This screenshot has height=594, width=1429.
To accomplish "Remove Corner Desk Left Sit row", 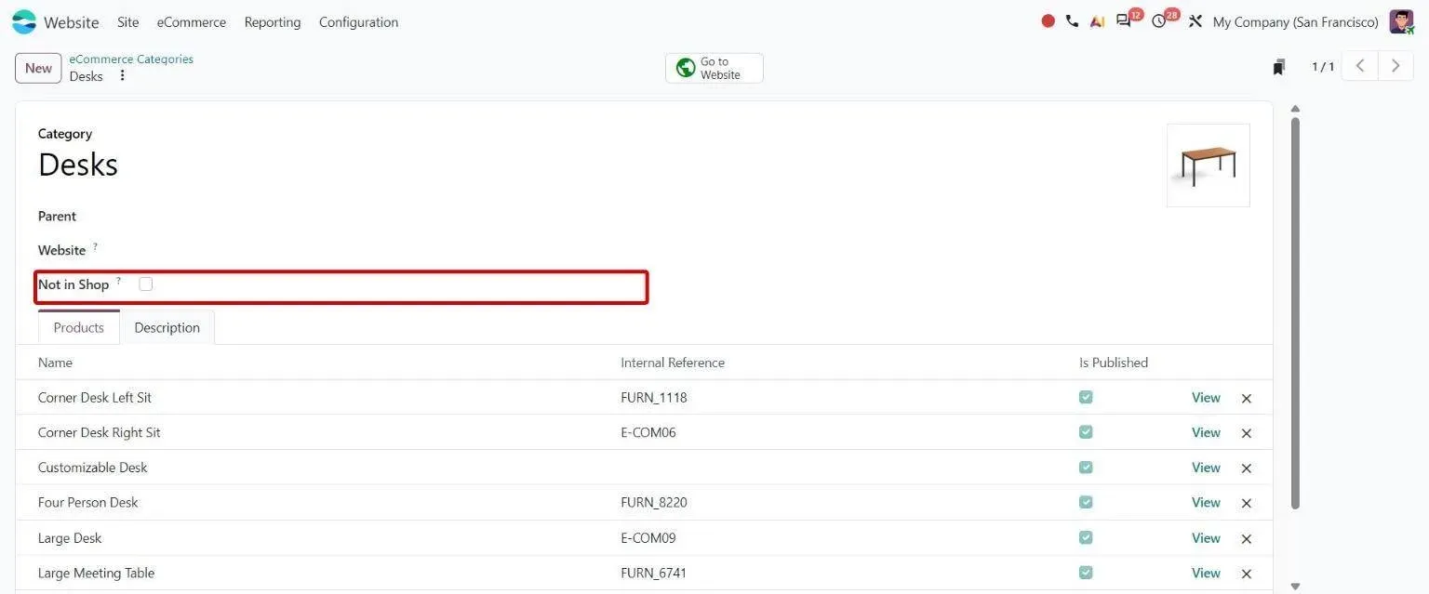I will tap(1247, 398).
